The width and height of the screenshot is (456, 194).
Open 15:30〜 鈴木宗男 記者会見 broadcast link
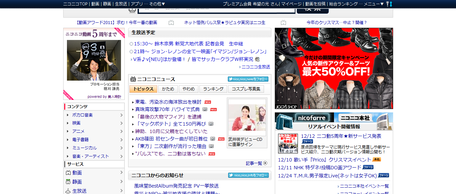tap(189, 44)
